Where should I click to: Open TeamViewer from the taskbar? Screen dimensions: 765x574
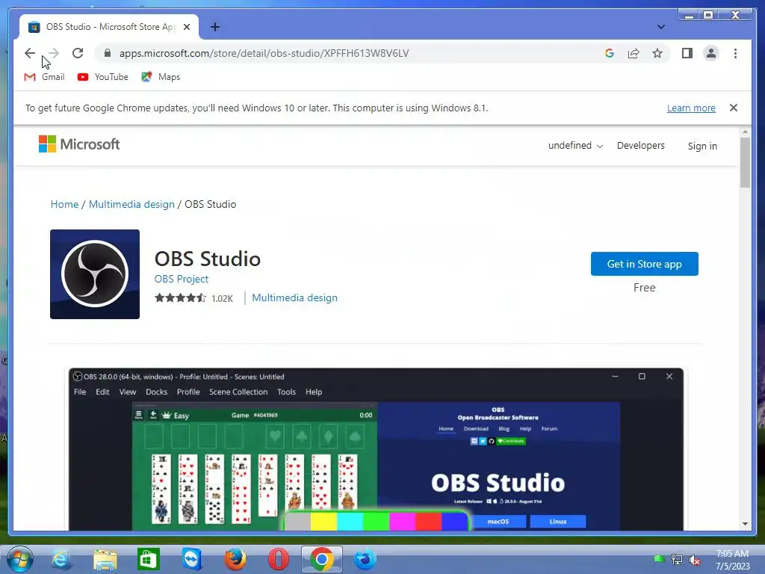(192, 559)
